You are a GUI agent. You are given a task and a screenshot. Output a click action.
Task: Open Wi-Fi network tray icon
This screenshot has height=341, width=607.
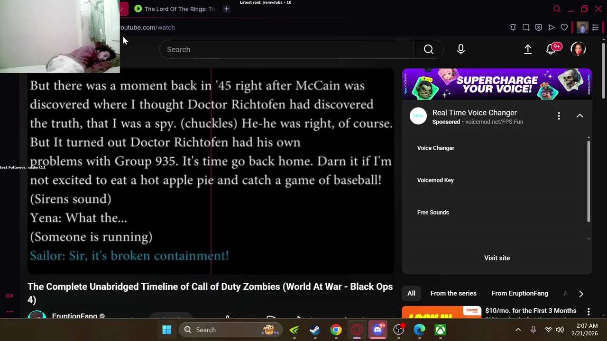point(548,330)
